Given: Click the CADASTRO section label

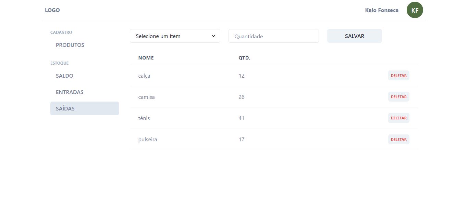Looking at the screenshot, I should pyautogui.click(x=61, y=32).
